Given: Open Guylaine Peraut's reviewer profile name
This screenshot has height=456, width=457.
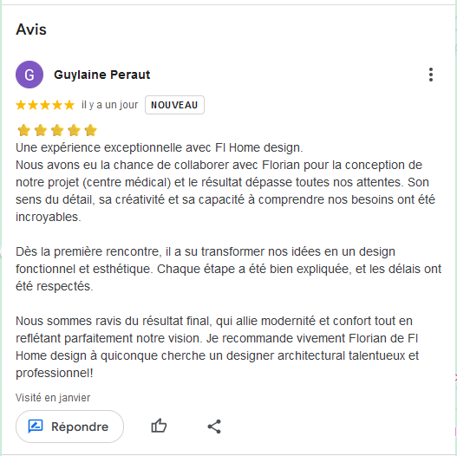Looking at the screenshot, I should [102, 75].
